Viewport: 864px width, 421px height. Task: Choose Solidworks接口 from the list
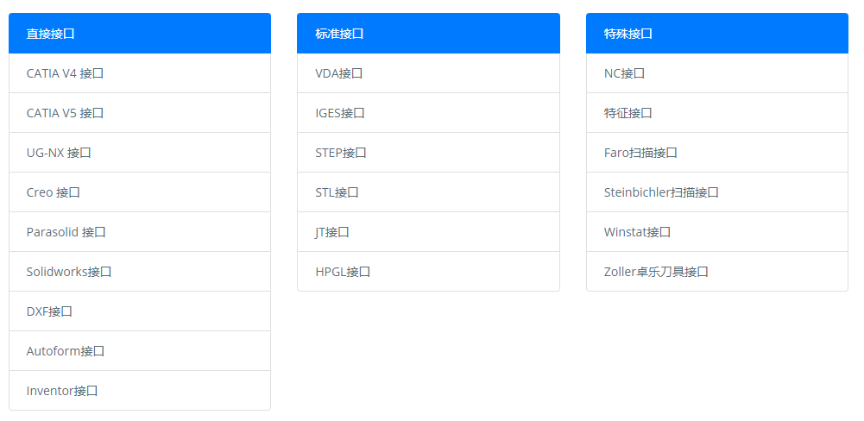click(140, 272)
